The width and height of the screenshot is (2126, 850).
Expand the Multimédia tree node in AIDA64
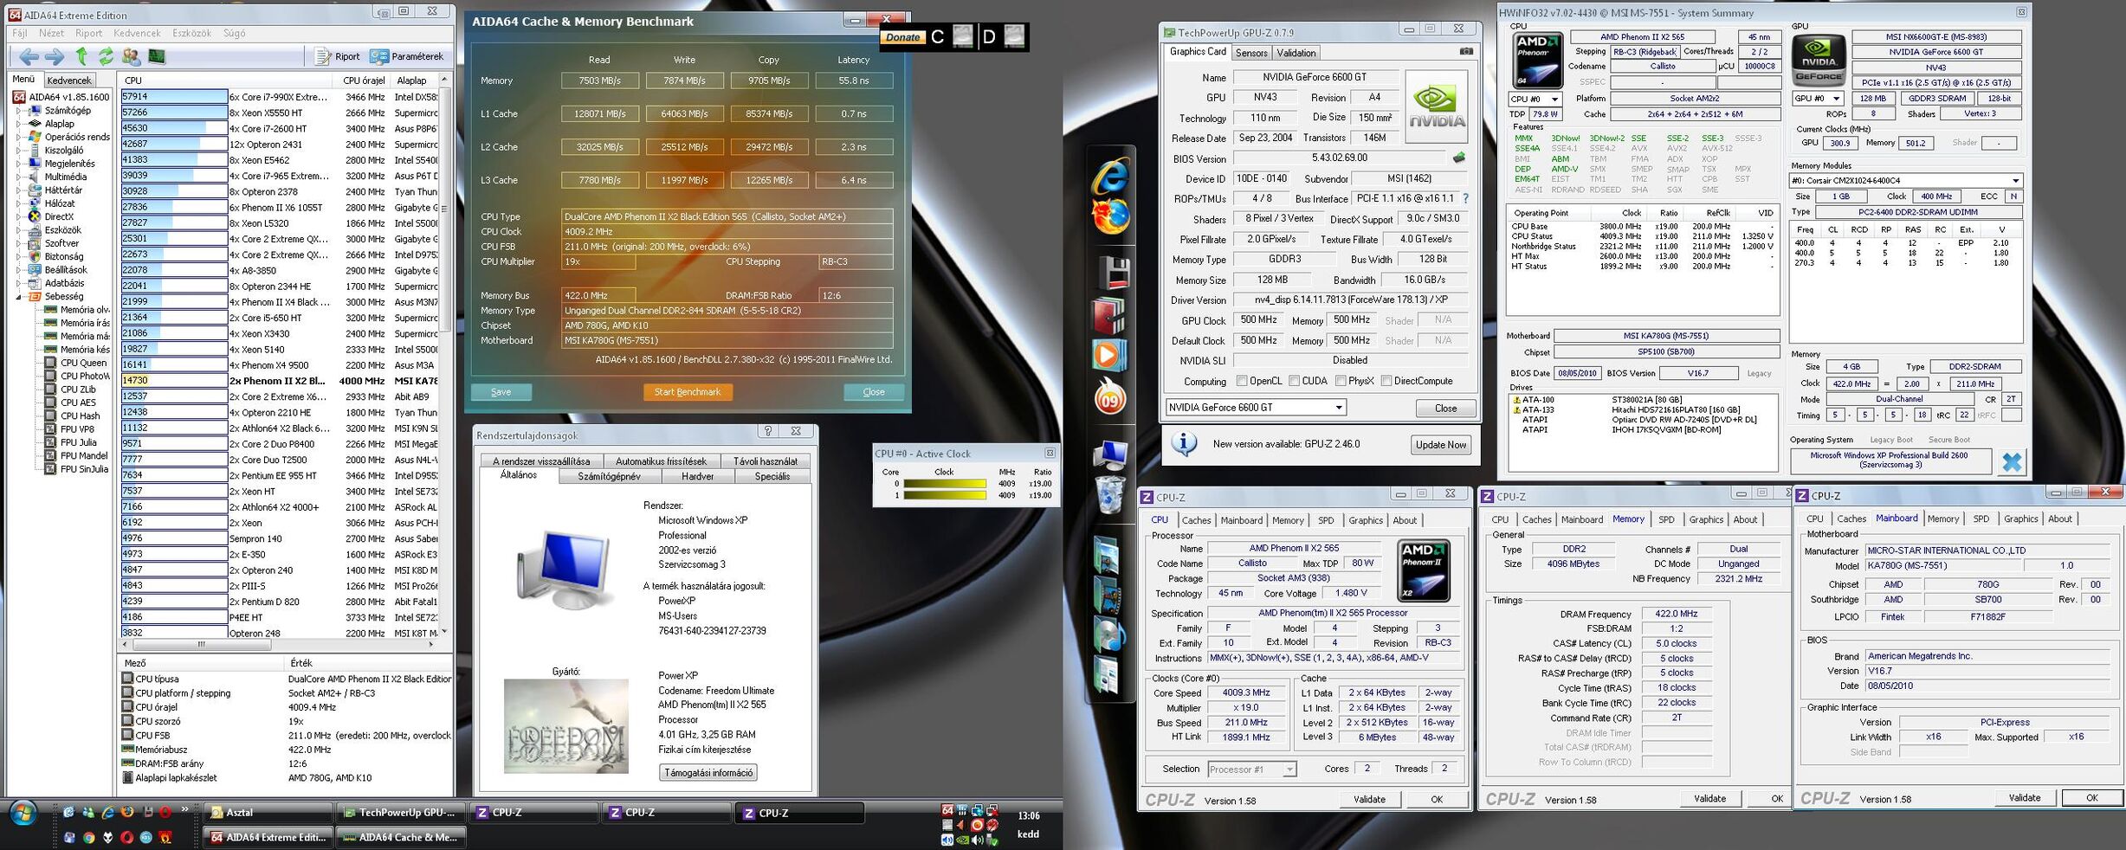[x=20, y=177]
